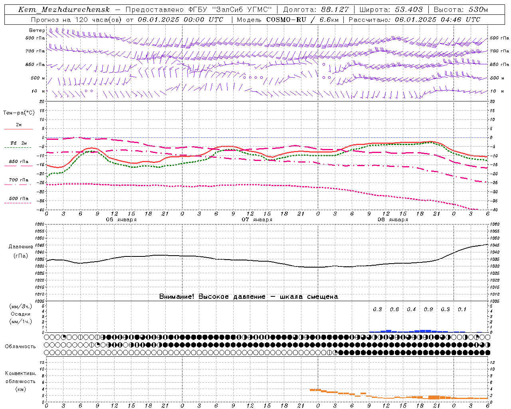Click the 0.6 precipitation amount value

pos(394,309)
